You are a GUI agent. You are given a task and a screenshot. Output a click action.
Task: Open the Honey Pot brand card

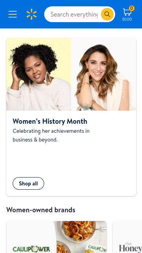(x=127, y=237)
